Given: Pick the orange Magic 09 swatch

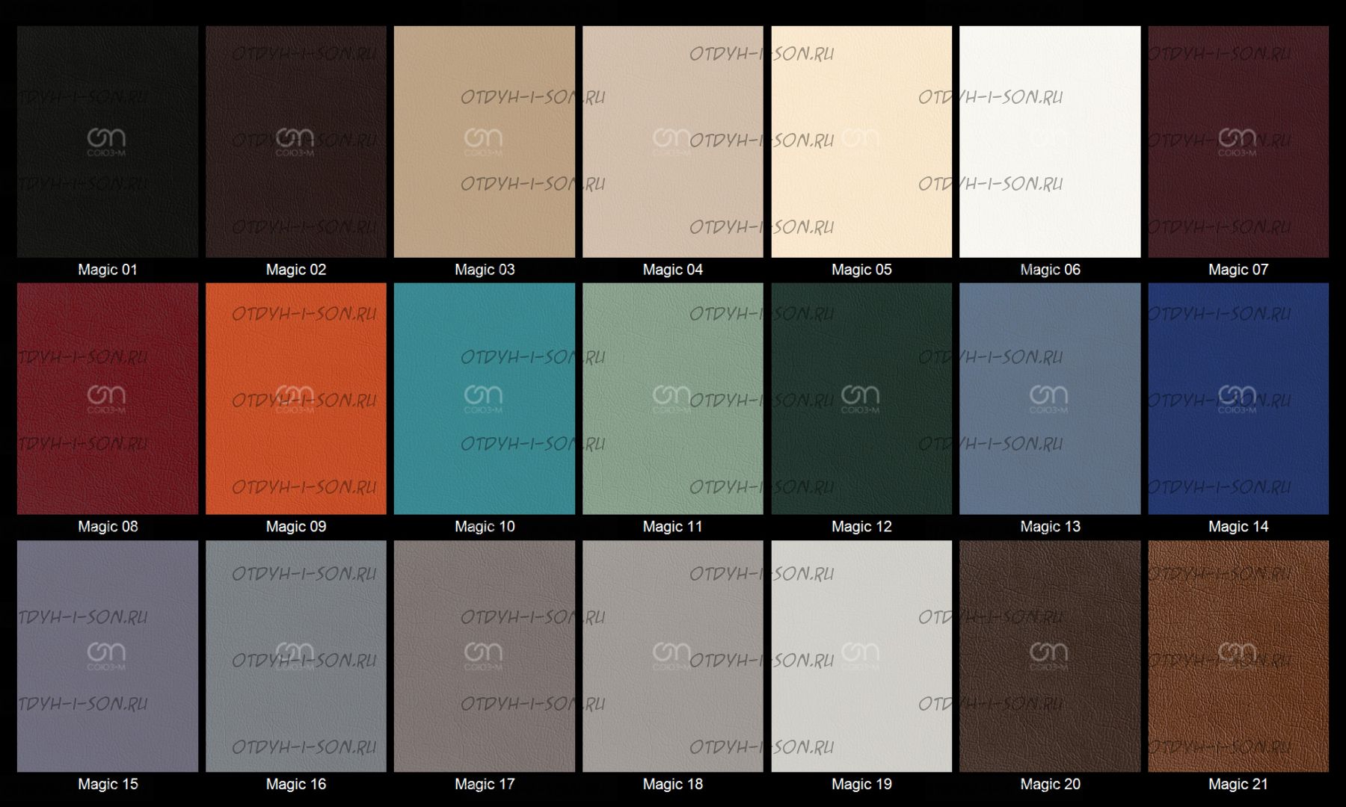Looking at the screenshot, I should (x=296, y=398).
